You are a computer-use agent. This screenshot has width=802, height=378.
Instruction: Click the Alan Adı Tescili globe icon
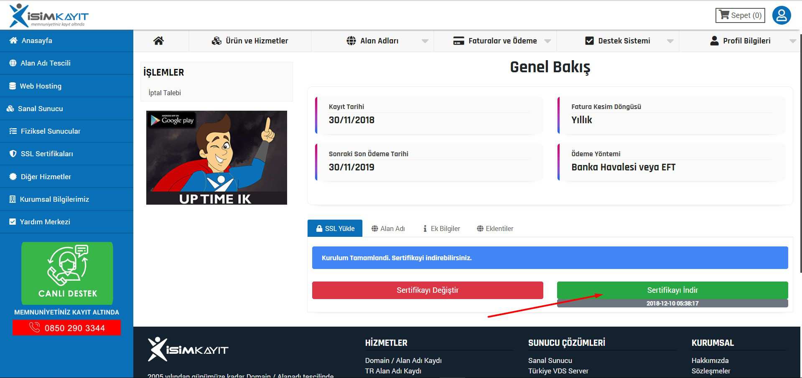pos(13,63)
